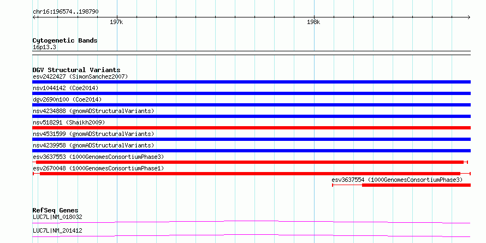Open the nsv518291 (Shaikh2009) label
The image size is (486, 243).
pyautogui.click(x=69, y=122)
